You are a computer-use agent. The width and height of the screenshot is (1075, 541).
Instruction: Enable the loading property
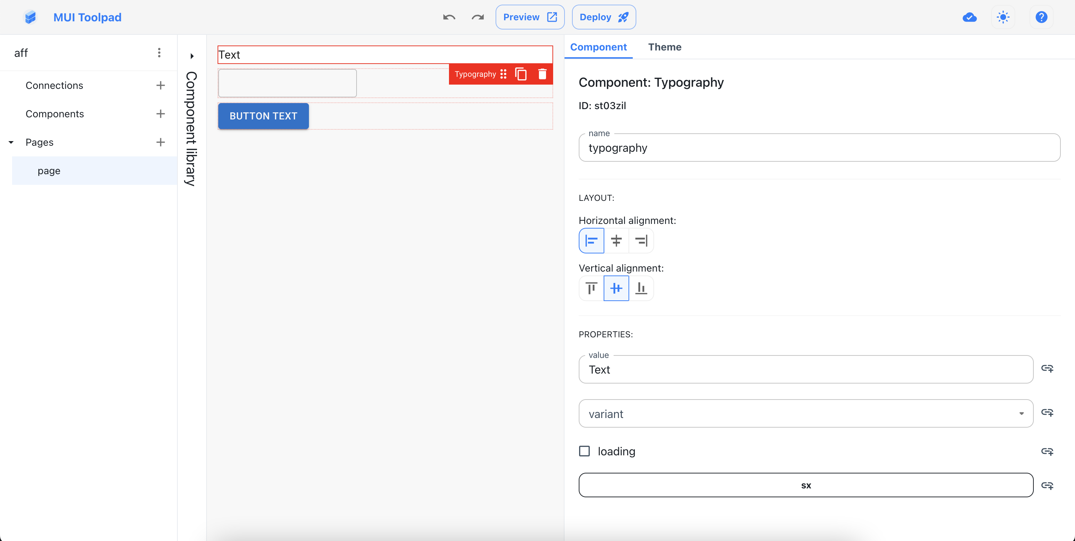(584, 451)
